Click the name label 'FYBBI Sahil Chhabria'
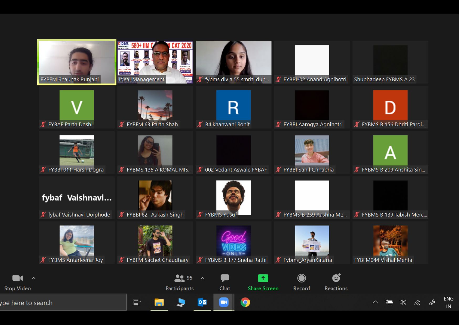This screenshot has width=459, height=325. point(309,170)
